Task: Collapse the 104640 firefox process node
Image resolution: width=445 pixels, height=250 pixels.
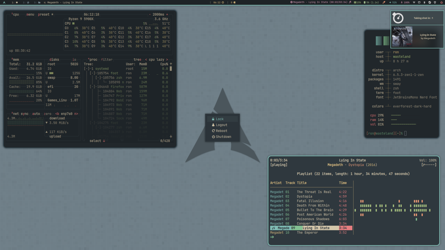Action: tap(92, 87)
